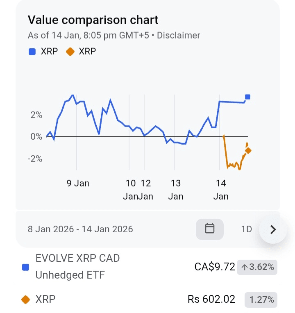295x313 pixels.
Task: Click the orange diamond XRP legend marker
Action: point(70,52)
